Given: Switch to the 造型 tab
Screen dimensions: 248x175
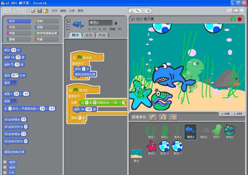Looking at the screenshot, I should point(89,35).
